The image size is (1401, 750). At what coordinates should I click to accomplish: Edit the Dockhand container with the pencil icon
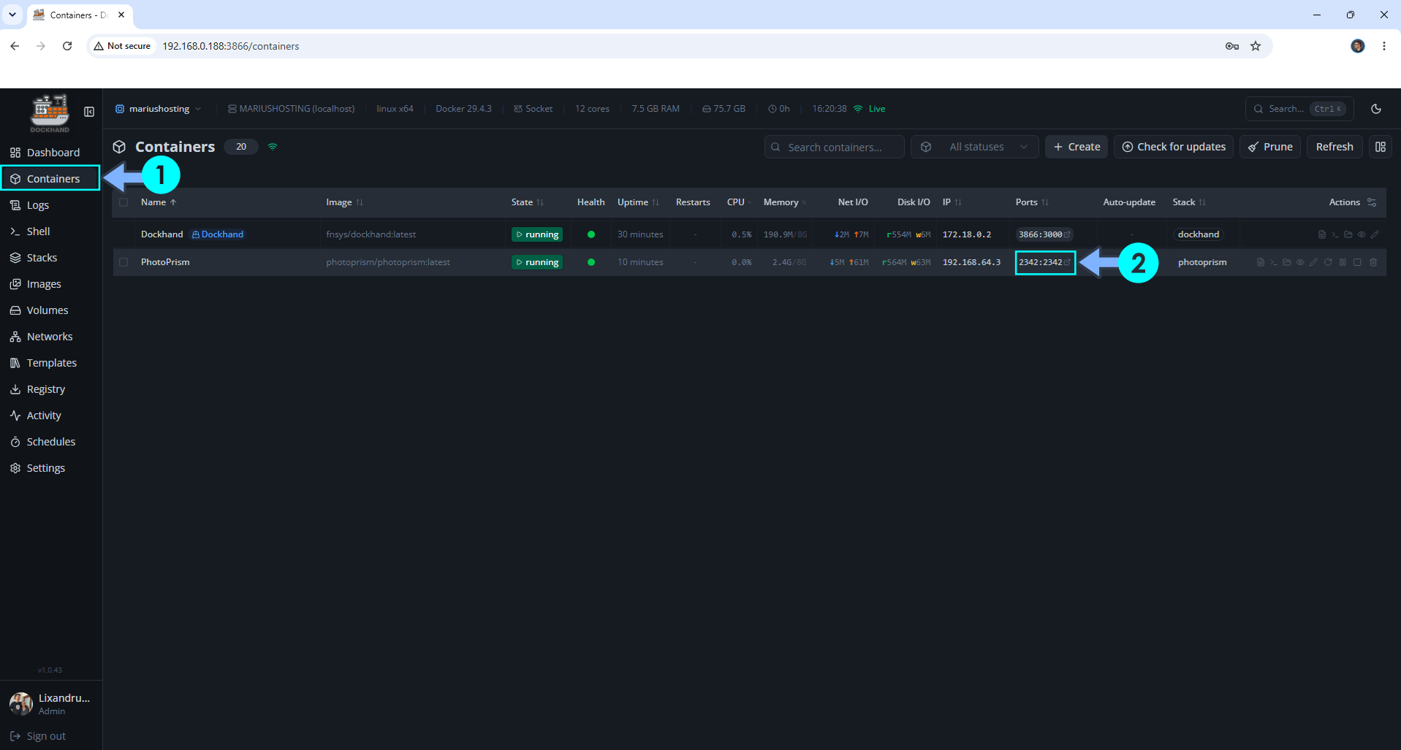point(1375,234)
